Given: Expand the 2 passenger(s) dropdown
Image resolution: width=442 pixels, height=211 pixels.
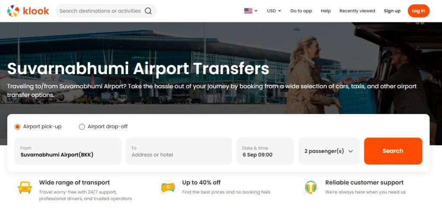Looking at the screenshot, I should point(329,151).
